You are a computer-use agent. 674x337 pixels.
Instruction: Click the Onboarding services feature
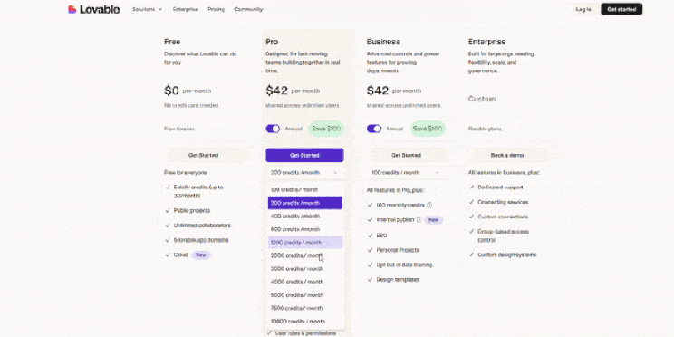coord(503,202)
